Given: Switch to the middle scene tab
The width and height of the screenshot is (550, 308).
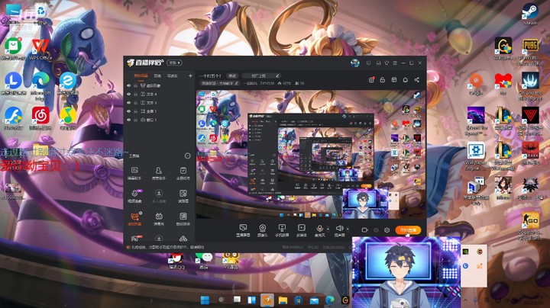Looking at the screenshot, I should 157,76.
